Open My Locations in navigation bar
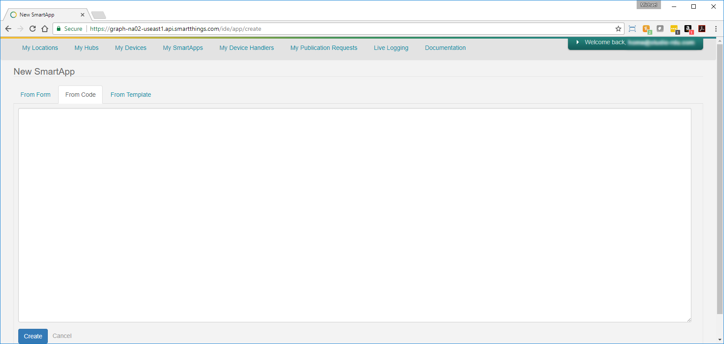This screenshot has height=344, width=724. click(x=40, y=48)
